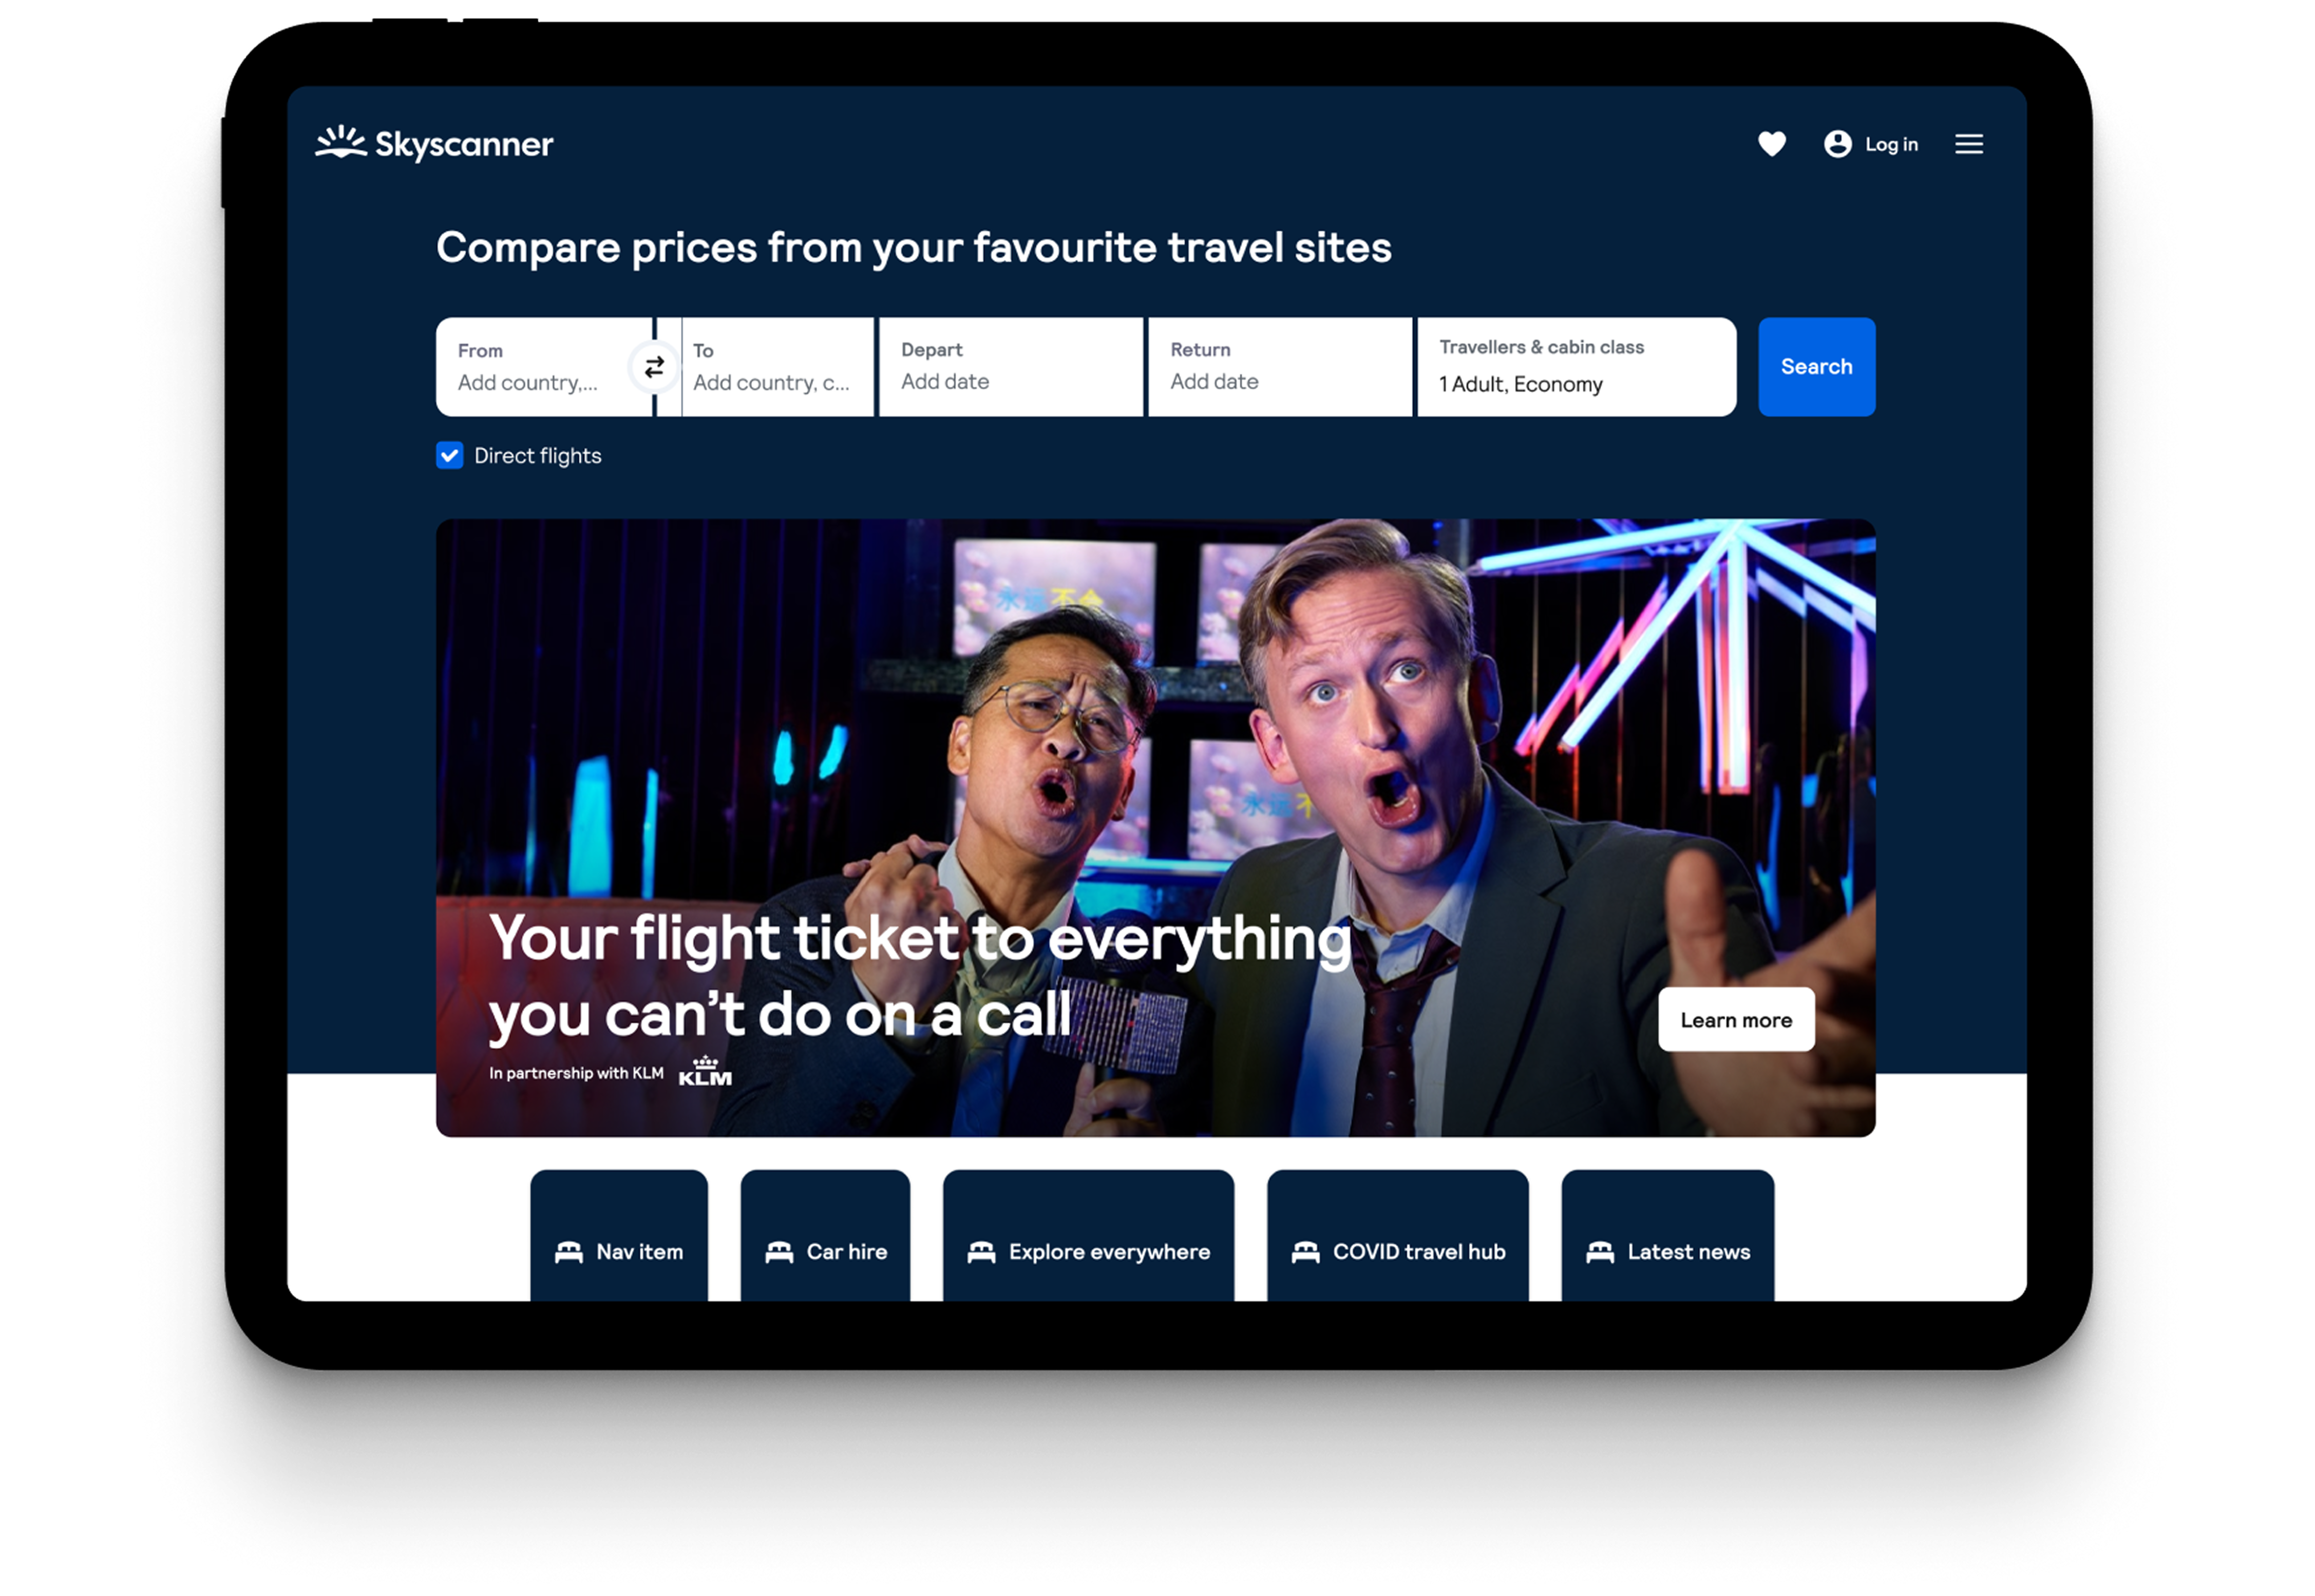2315x1596 pixels.
Task: Click the KLM crown logo
Action: point(705,1071)
